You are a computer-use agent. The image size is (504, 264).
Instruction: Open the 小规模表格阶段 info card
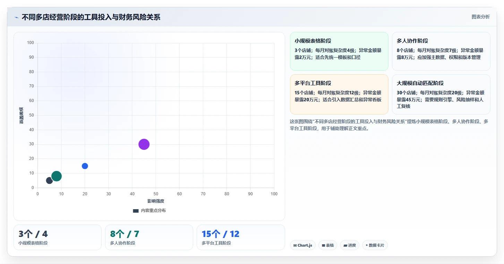coord(339,51)
